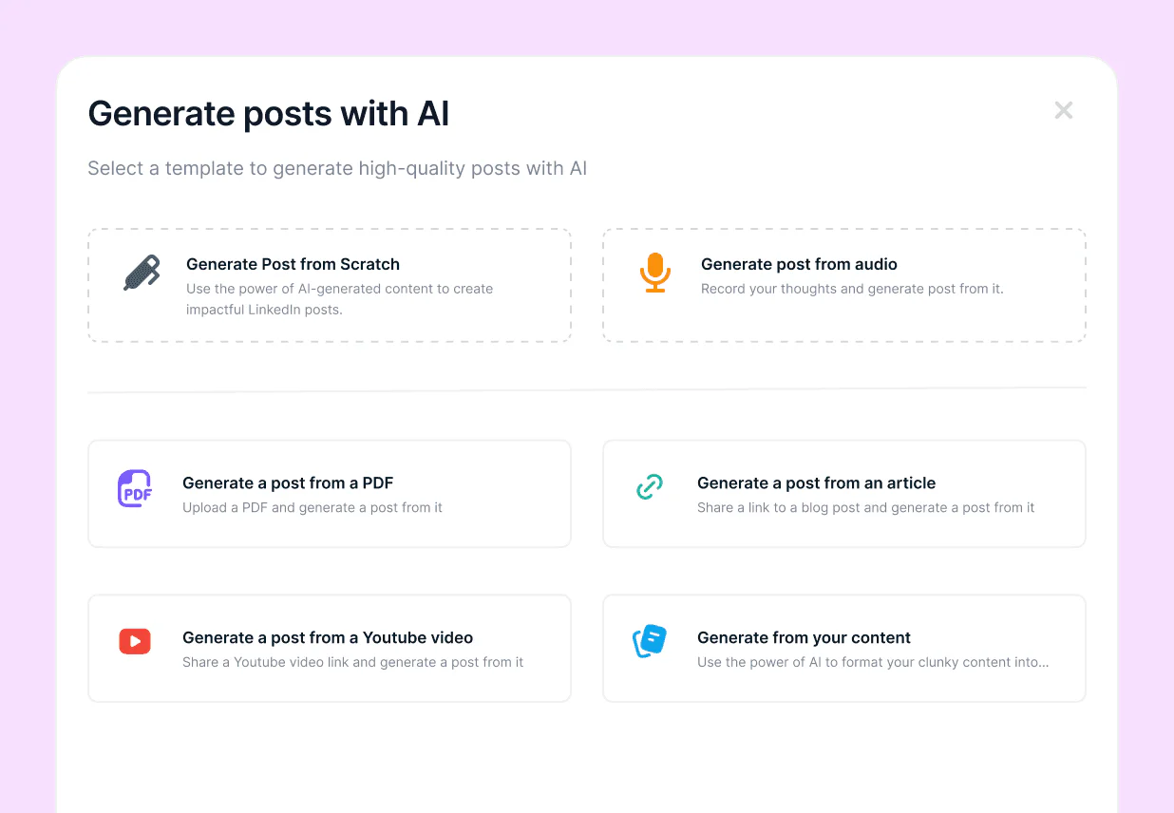Viewport: 1174px width, 813px height.
Task: Click the YouTube play icon
Action: (135, 642)
